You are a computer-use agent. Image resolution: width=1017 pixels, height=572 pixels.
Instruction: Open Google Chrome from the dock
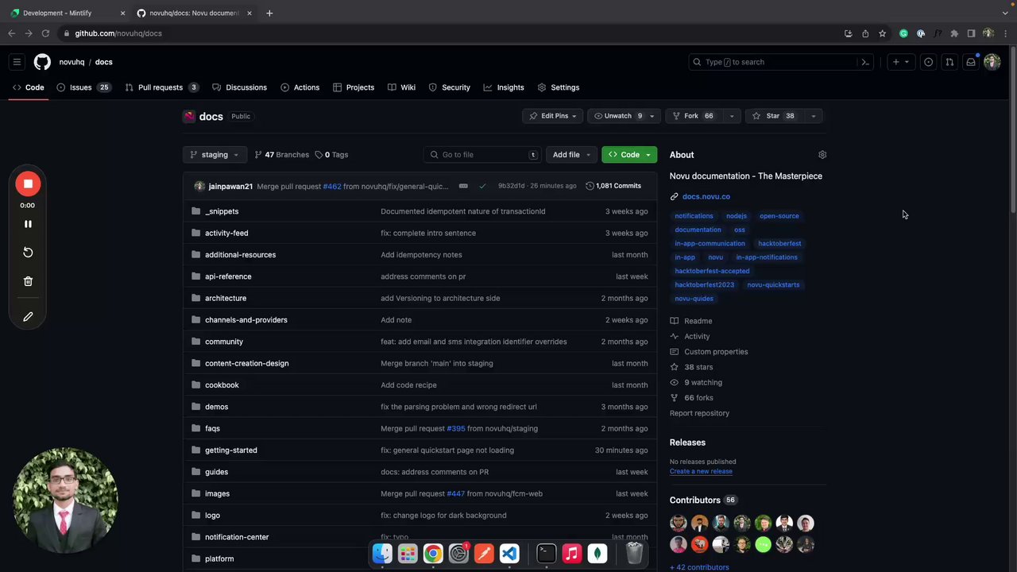pyautogui.click(x=433, y=554)
